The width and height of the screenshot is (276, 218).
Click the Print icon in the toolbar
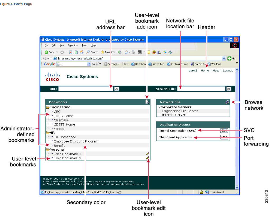[133, 52]
